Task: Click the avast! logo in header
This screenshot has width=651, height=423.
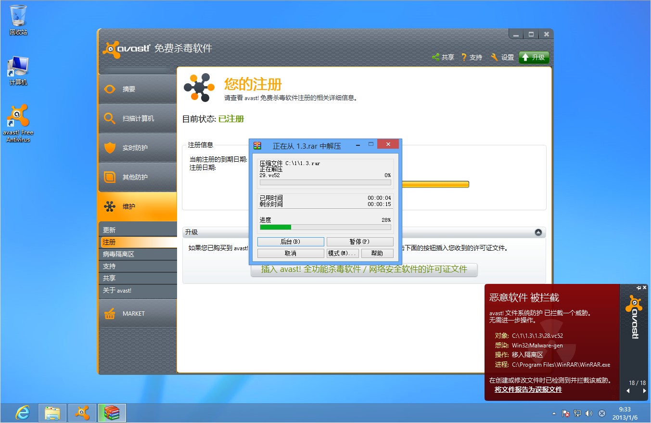Action: click(127, 49)
